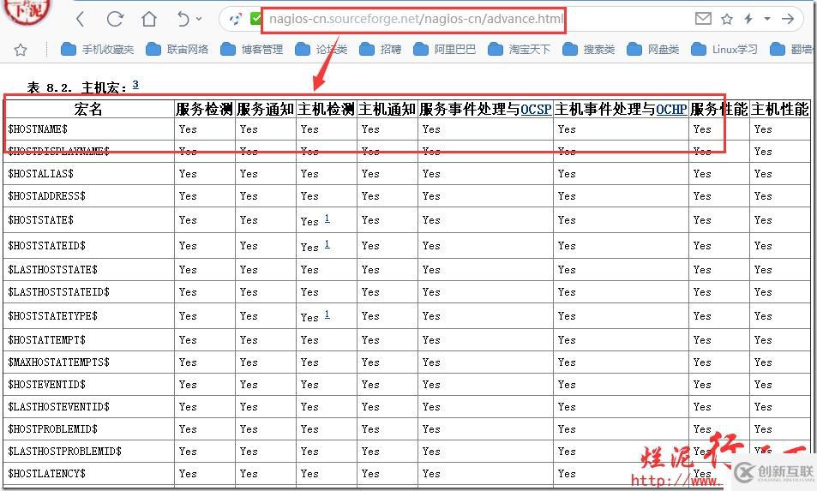Viewport: 817px width, 491px height.
Task: Click the 宏名 column header
Action: (x=88, y=109)
